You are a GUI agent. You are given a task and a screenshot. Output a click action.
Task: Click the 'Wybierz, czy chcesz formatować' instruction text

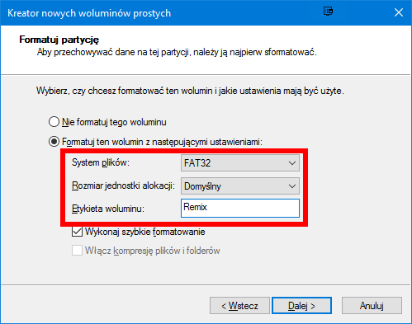pyautogui.click(x=190, y=91)
